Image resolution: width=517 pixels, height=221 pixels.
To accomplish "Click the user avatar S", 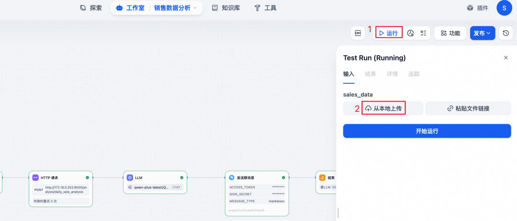I will tap(504, 8).
